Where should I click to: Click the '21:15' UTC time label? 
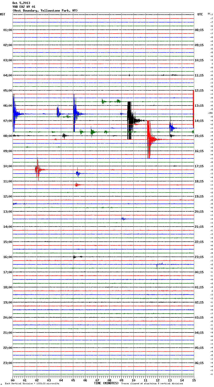click(x=199, y=227)
